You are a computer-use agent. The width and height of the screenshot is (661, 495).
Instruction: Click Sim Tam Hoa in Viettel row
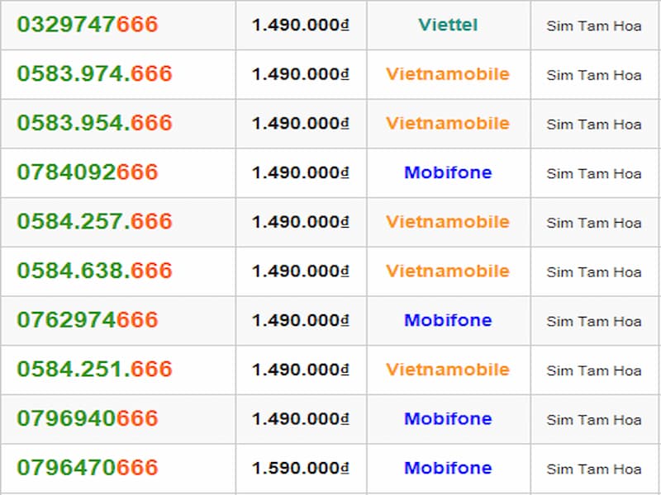(594, 26)
